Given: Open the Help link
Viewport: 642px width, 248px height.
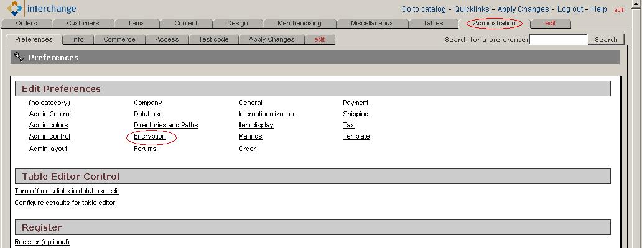Looking at the screenshot, I should click(598, 9).
